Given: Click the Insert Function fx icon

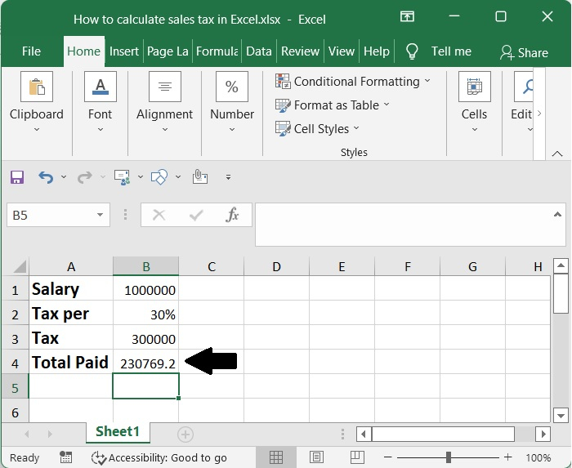Looking at the screenshot, I should click(x=233, y=215).
